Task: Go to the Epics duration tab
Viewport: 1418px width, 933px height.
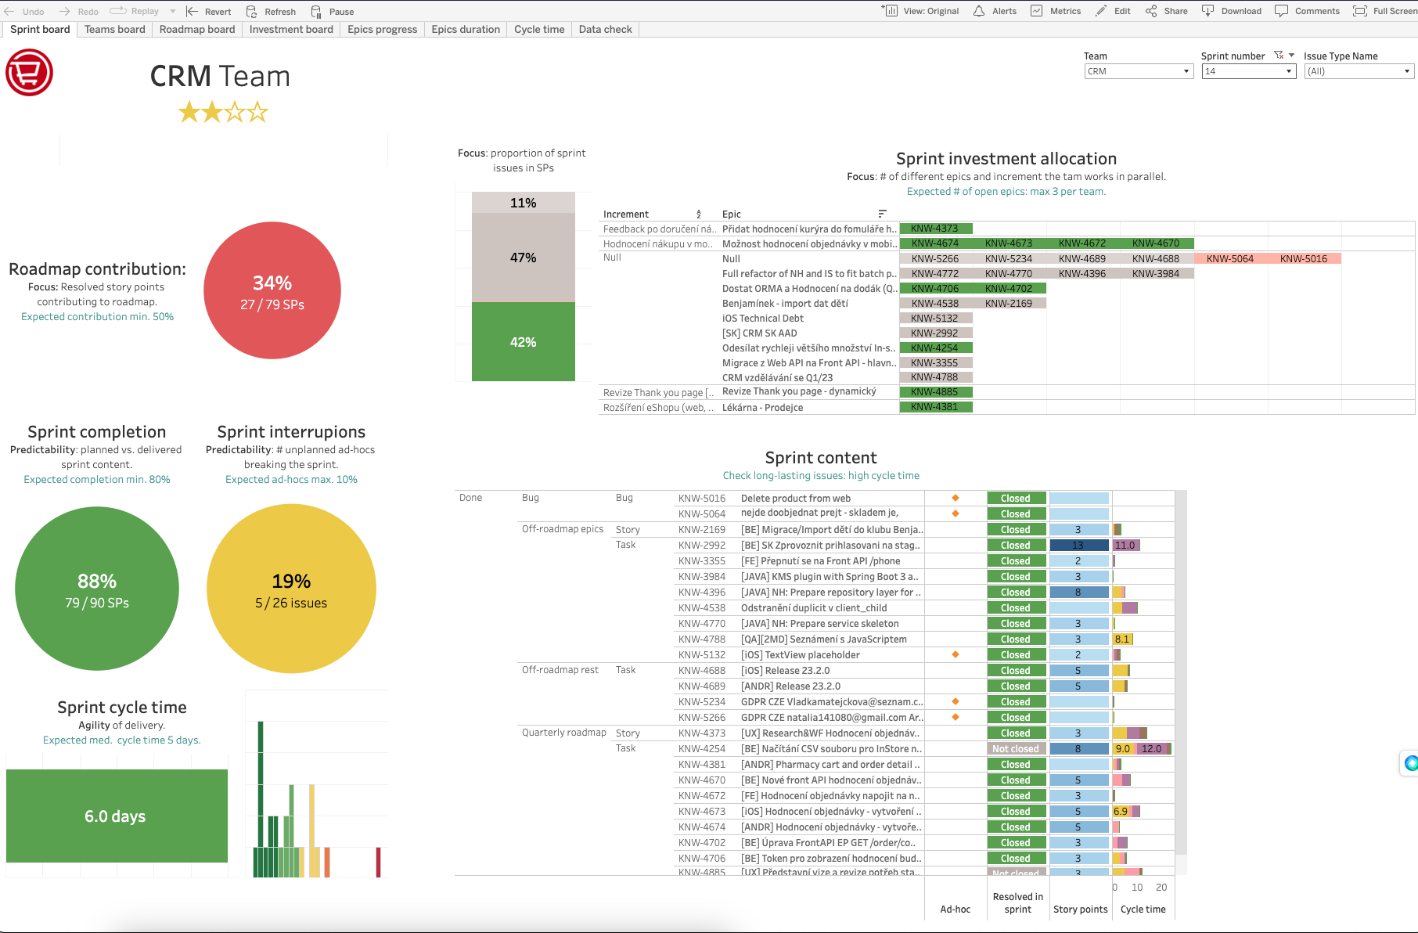Action: click(x=466, y=29)
